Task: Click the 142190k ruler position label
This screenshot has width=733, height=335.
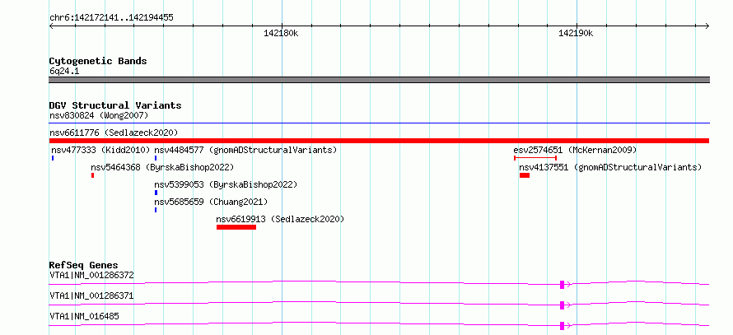Action: point(576,33)
